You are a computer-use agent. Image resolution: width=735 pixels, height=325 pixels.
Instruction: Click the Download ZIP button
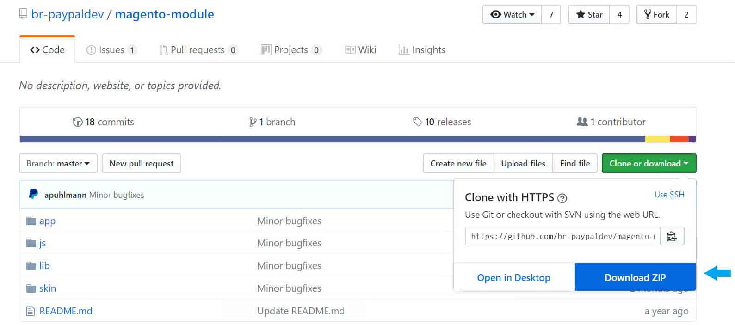click(635, 277)
